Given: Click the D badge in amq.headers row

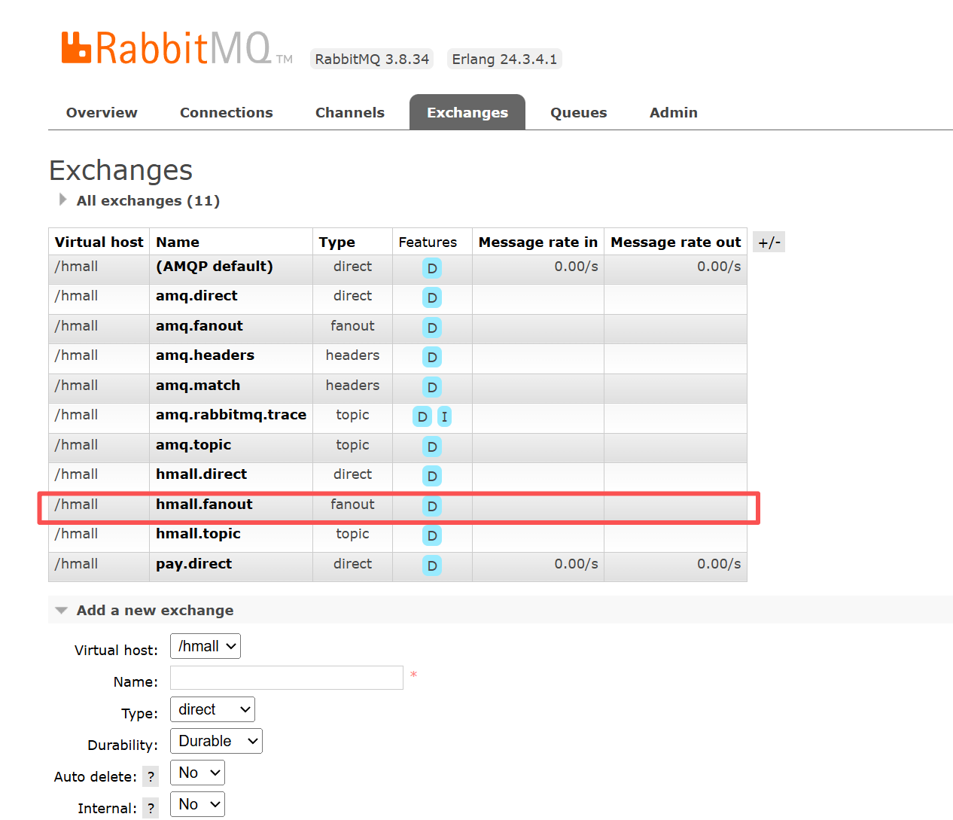Looking at the screenshot, I should point(432,358).
